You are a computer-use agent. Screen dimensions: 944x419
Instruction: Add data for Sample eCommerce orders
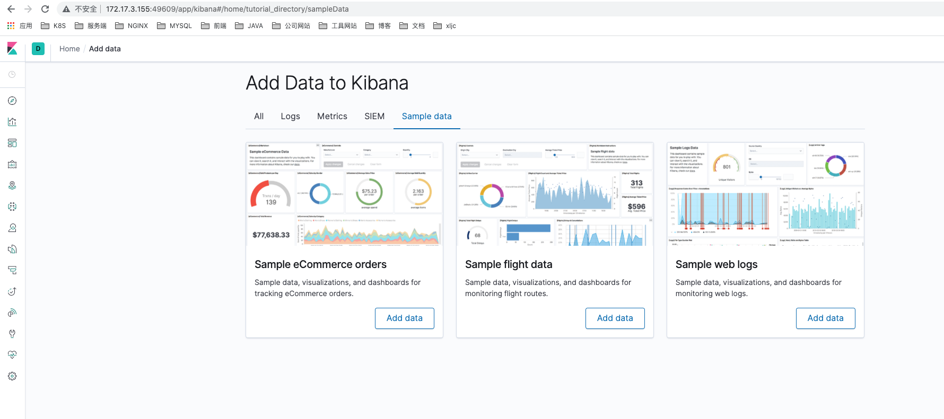(404, 318)
